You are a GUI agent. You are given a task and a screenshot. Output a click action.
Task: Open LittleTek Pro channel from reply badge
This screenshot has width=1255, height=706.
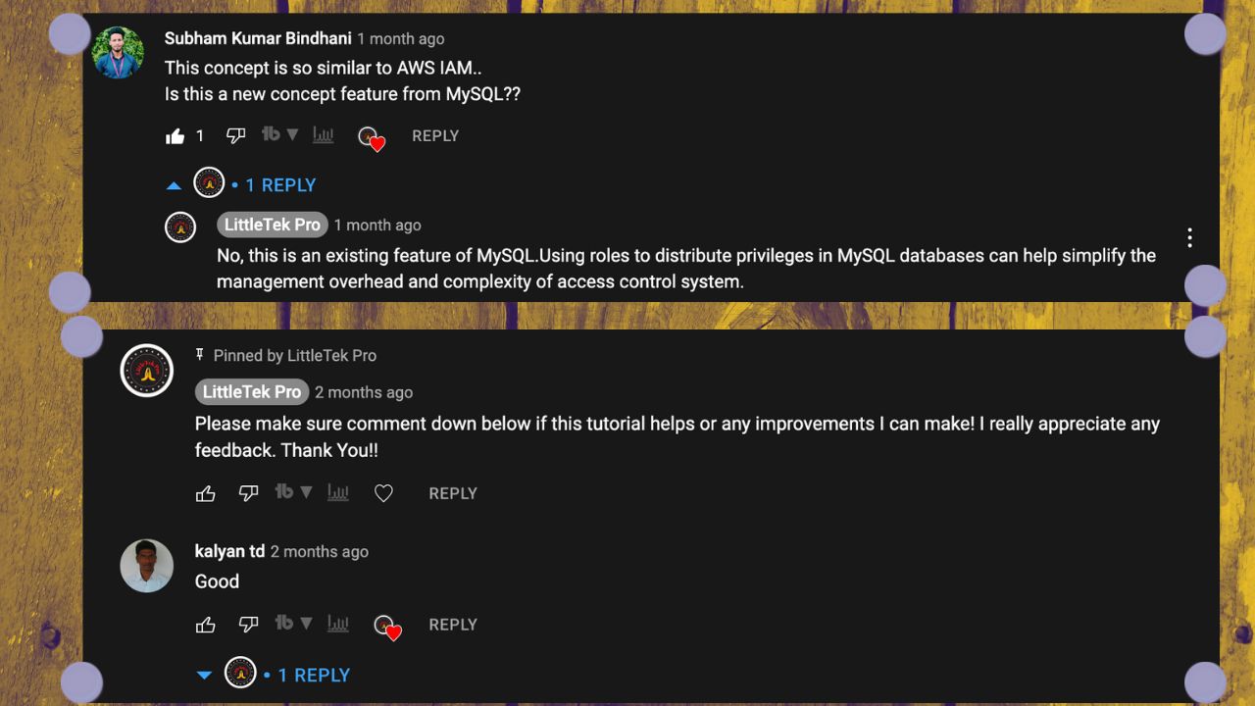click(272, 225)
